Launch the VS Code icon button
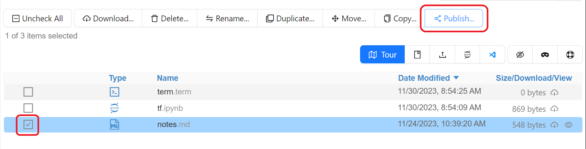Screen dimensions: 586x149 (492, 55)
